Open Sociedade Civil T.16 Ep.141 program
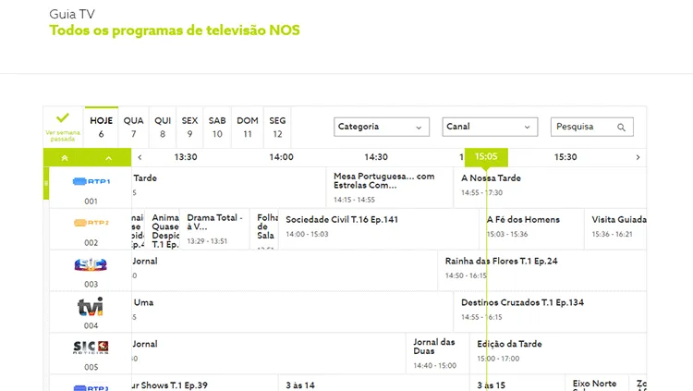Image resolution: width=693 pixels, height=391 pixels. (379, 229)
